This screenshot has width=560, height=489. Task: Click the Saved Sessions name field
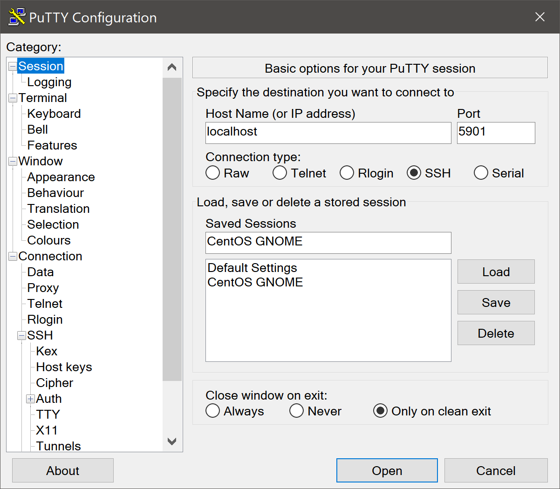pyautogui.click(x=328, y=243)
